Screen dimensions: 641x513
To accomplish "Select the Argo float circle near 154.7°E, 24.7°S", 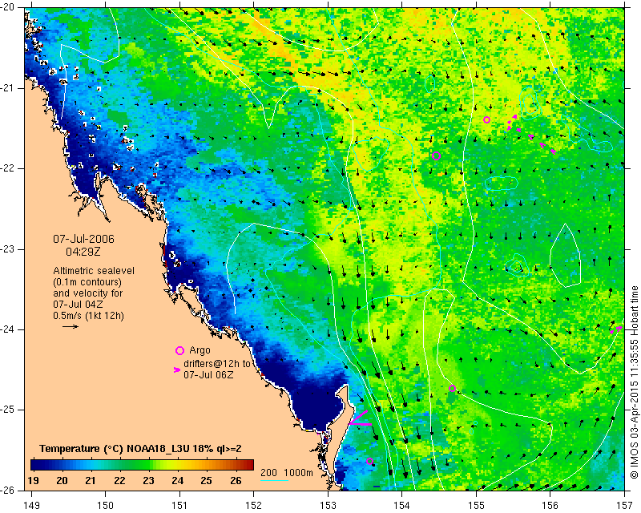I will (x=452, y=388).
